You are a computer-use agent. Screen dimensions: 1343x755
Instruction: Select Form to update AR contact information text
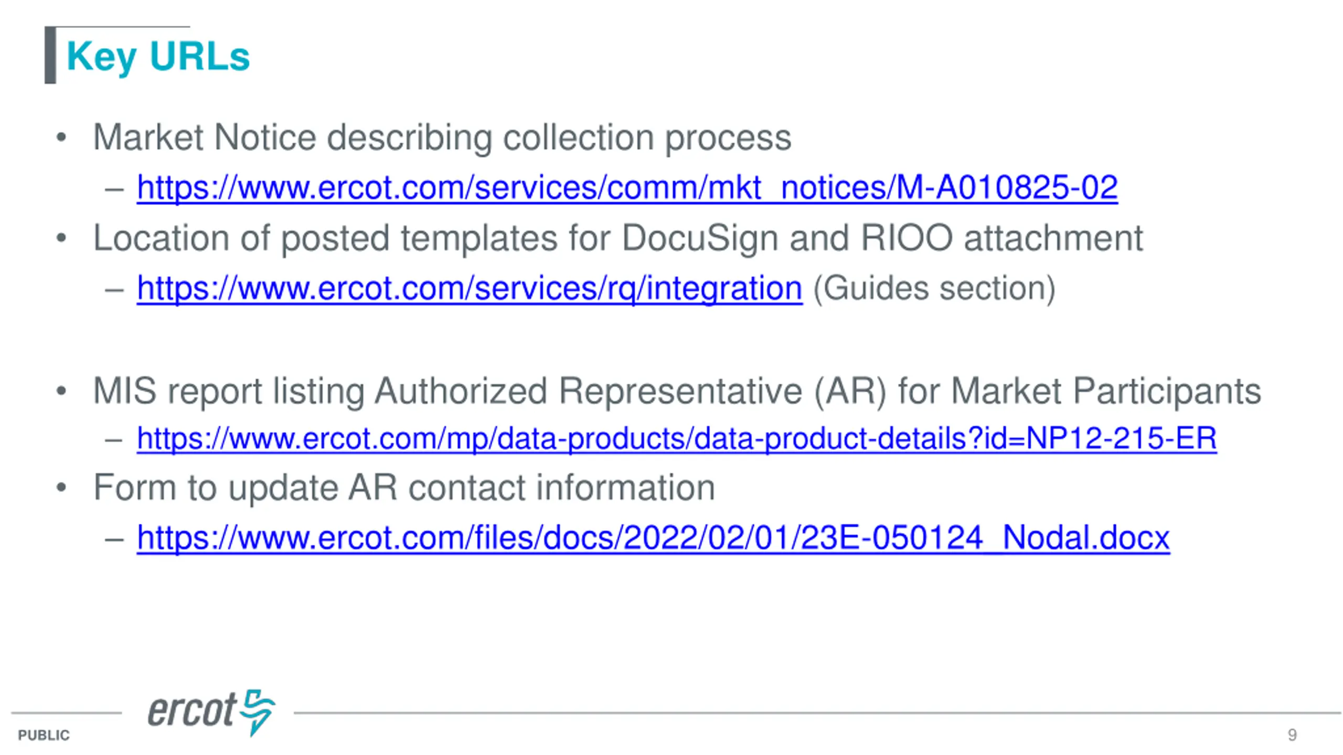404,488
